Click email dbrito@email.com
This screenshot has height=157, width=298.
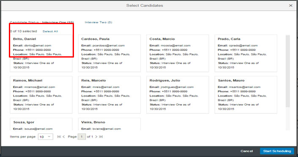pos(38,45)
